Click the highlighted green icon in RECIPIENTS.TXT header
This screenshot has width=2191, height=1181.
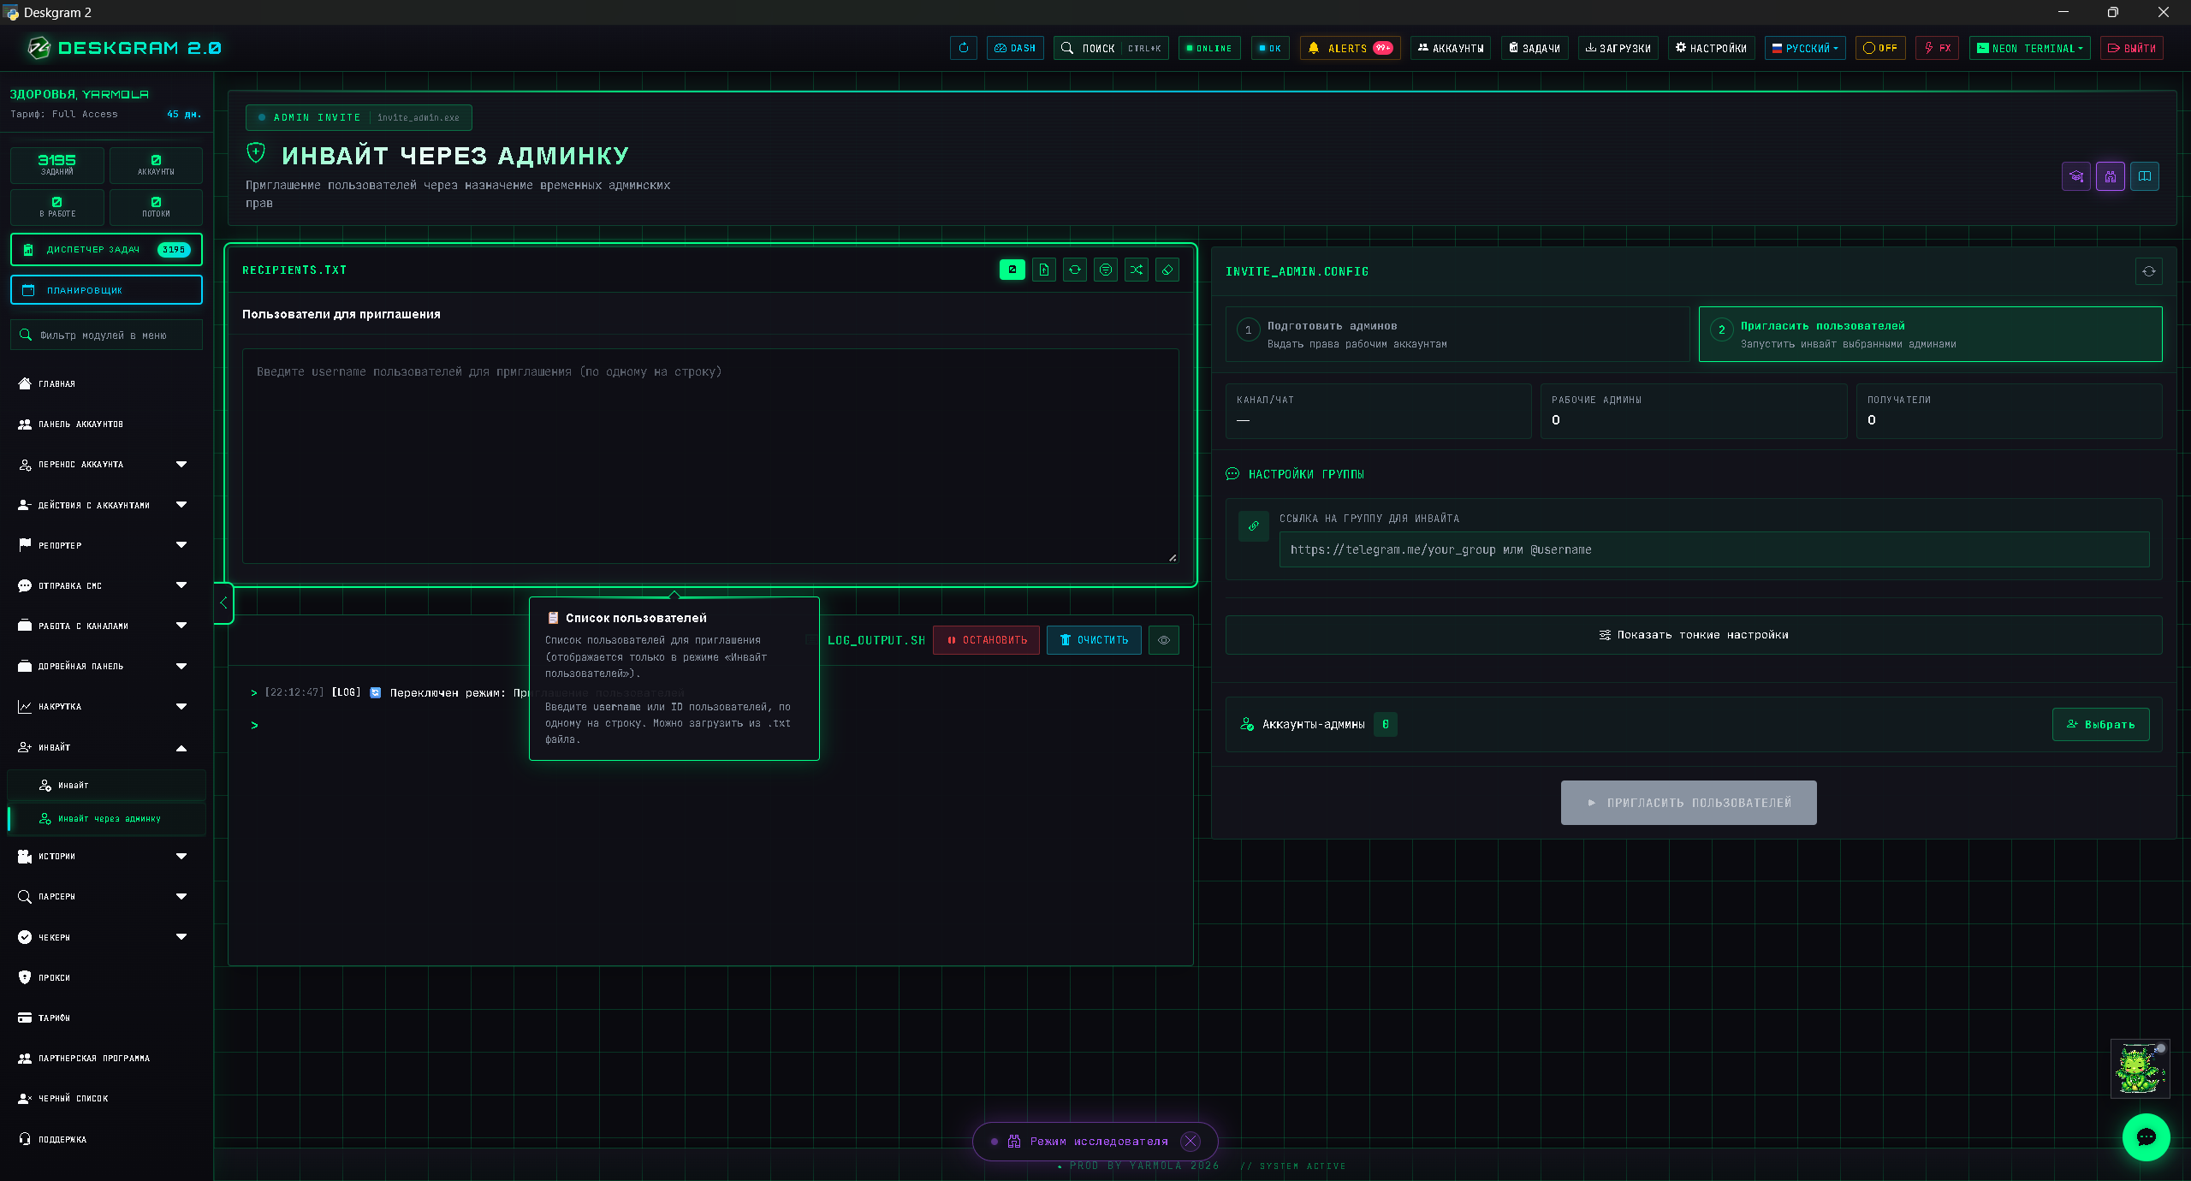tap(1012, 270)
